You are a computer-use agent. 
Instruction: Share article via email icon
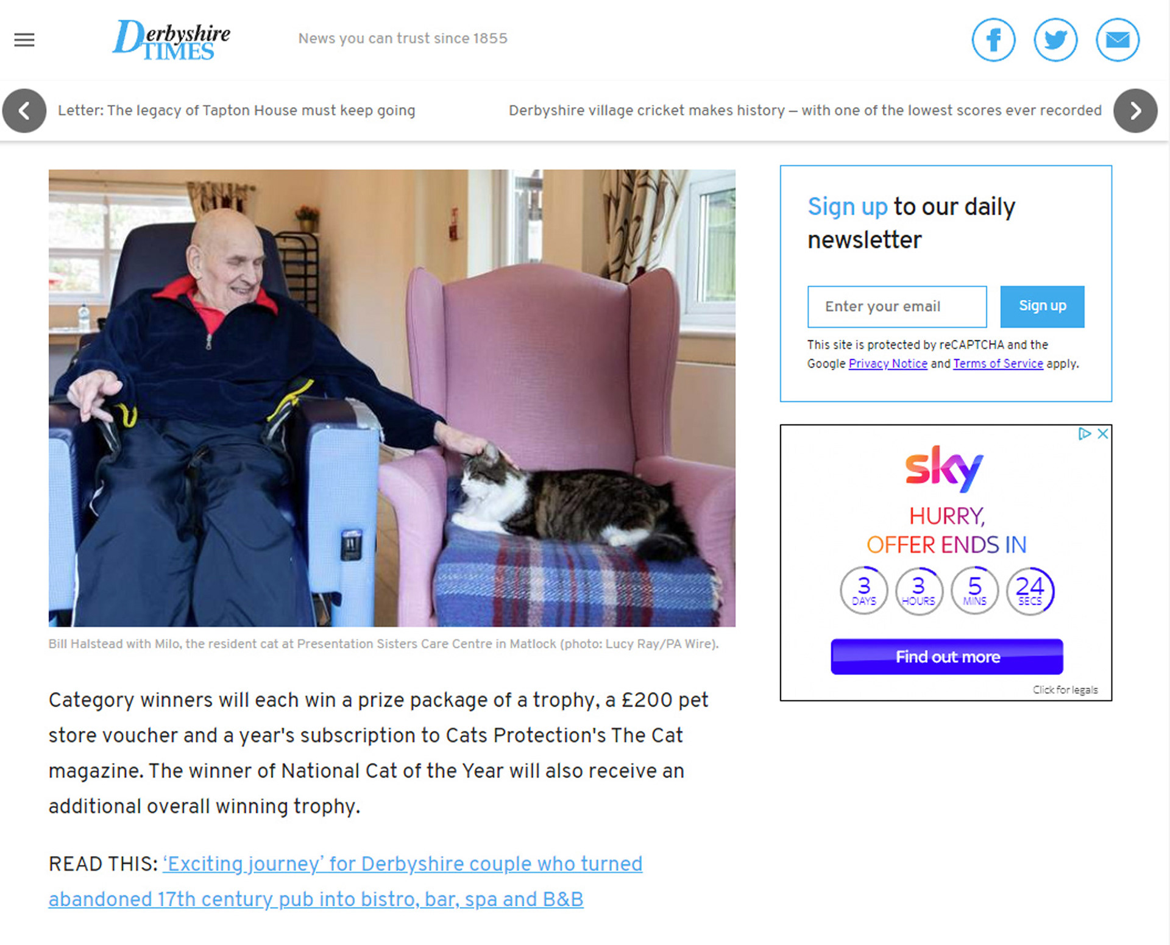point(1118,40)
